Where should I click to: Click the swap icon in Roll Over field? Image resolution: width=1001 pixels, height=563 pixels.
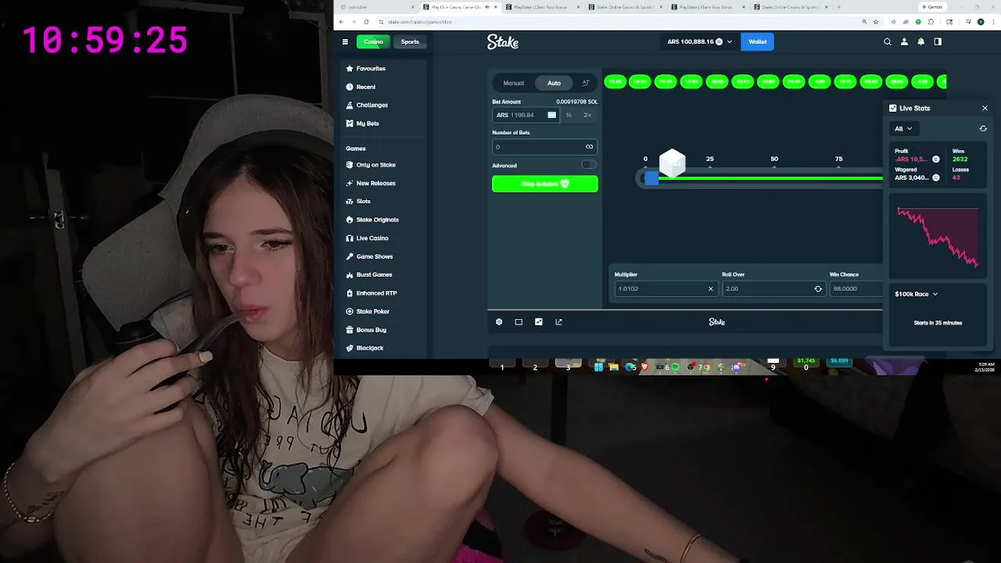(x=818, y=289)
